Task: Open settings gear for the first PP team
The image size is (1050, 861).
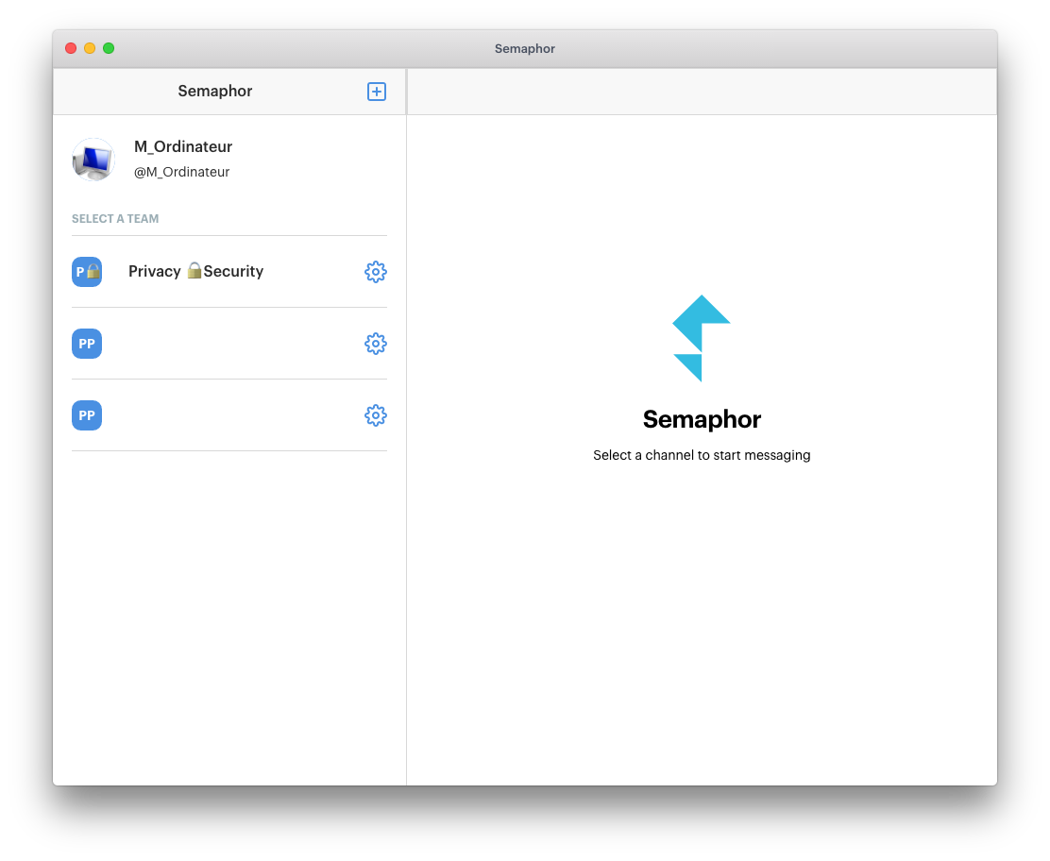Action: (x=376, y=344)
